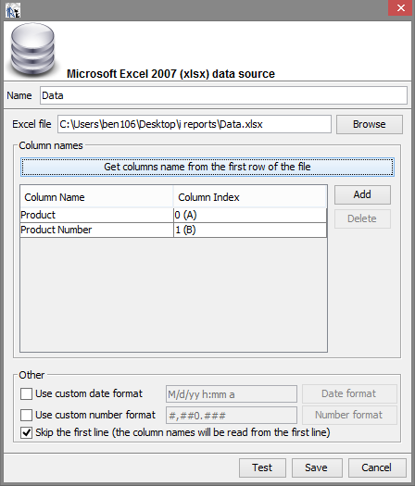Save the Excel data source
Image resolution: width=415 pixels, height=486 pixels.
pos(317,467)
